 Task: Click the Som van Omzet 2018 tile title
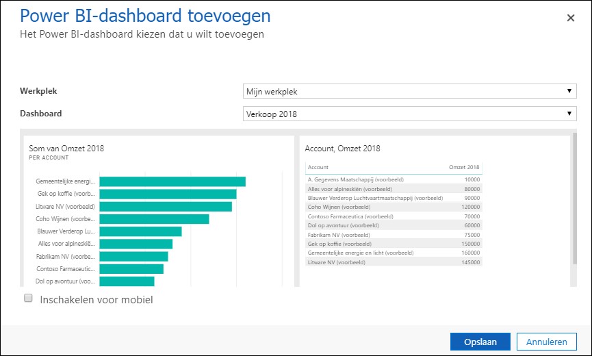click(66, 148)
